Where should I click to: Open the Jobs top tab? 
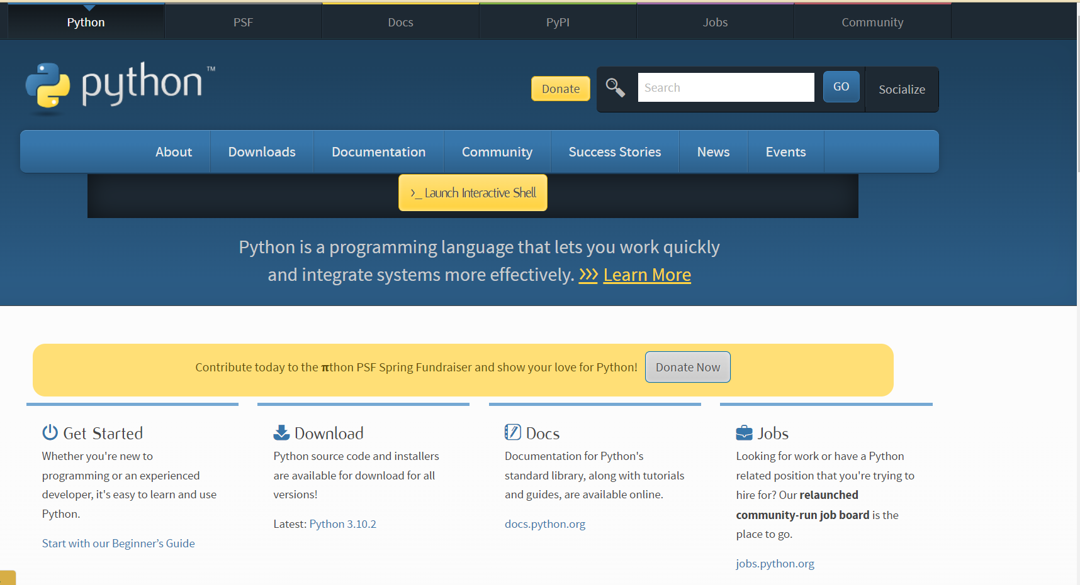[x=716, y=22]
